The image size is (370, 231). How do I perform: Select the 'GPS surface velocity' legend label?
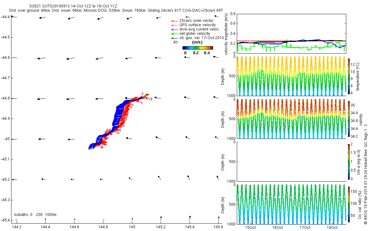click(198, 25)
